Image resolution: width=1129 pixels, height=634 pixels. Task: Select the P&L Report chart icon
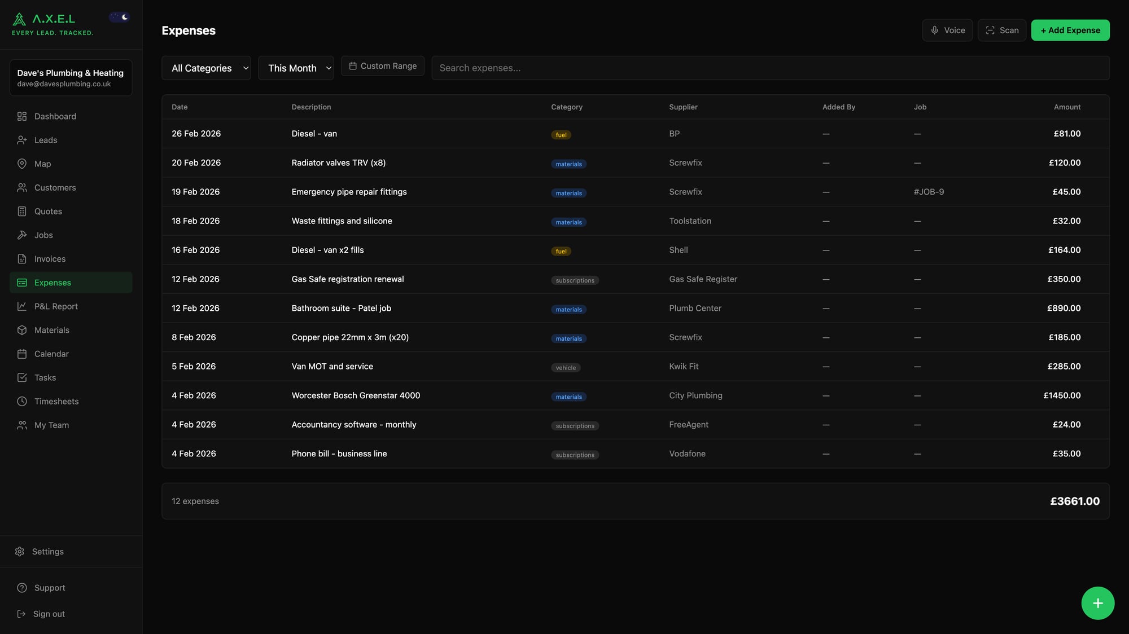coord(23,306)
